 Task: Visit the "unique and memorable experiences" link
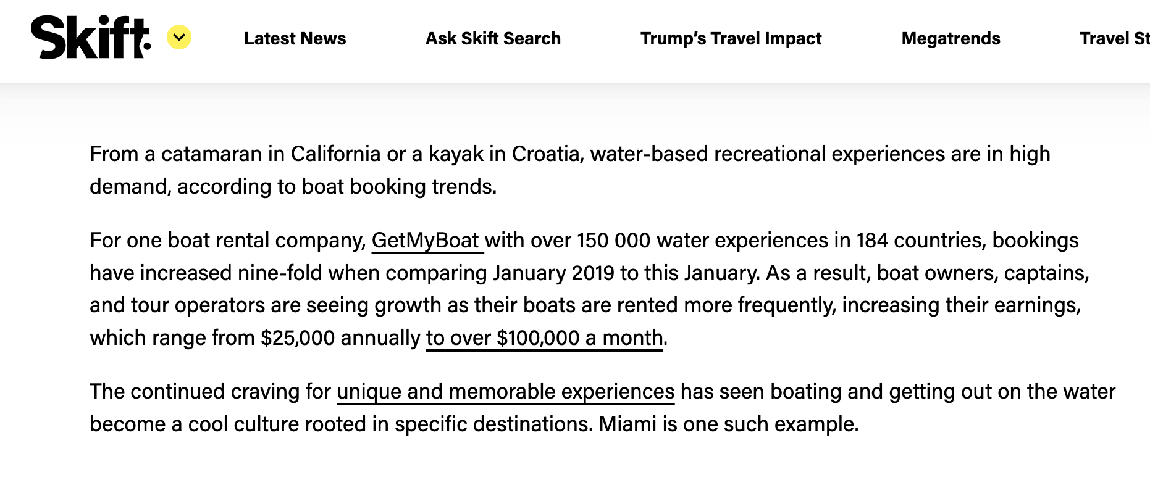[x=505, y=392]
